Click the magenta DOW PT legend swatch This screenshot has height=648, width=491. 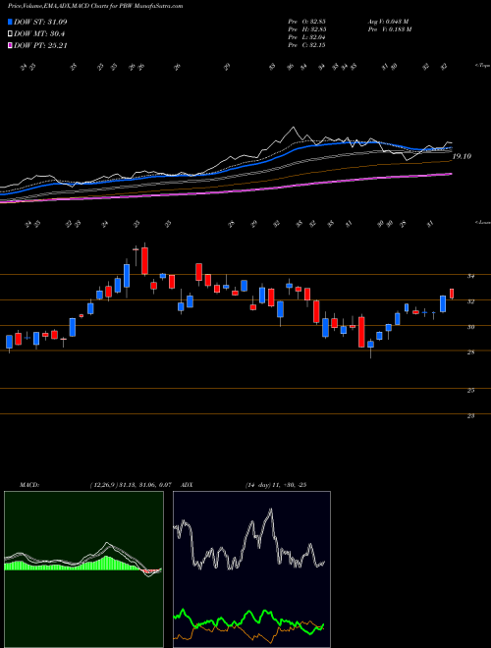[11, 45]
